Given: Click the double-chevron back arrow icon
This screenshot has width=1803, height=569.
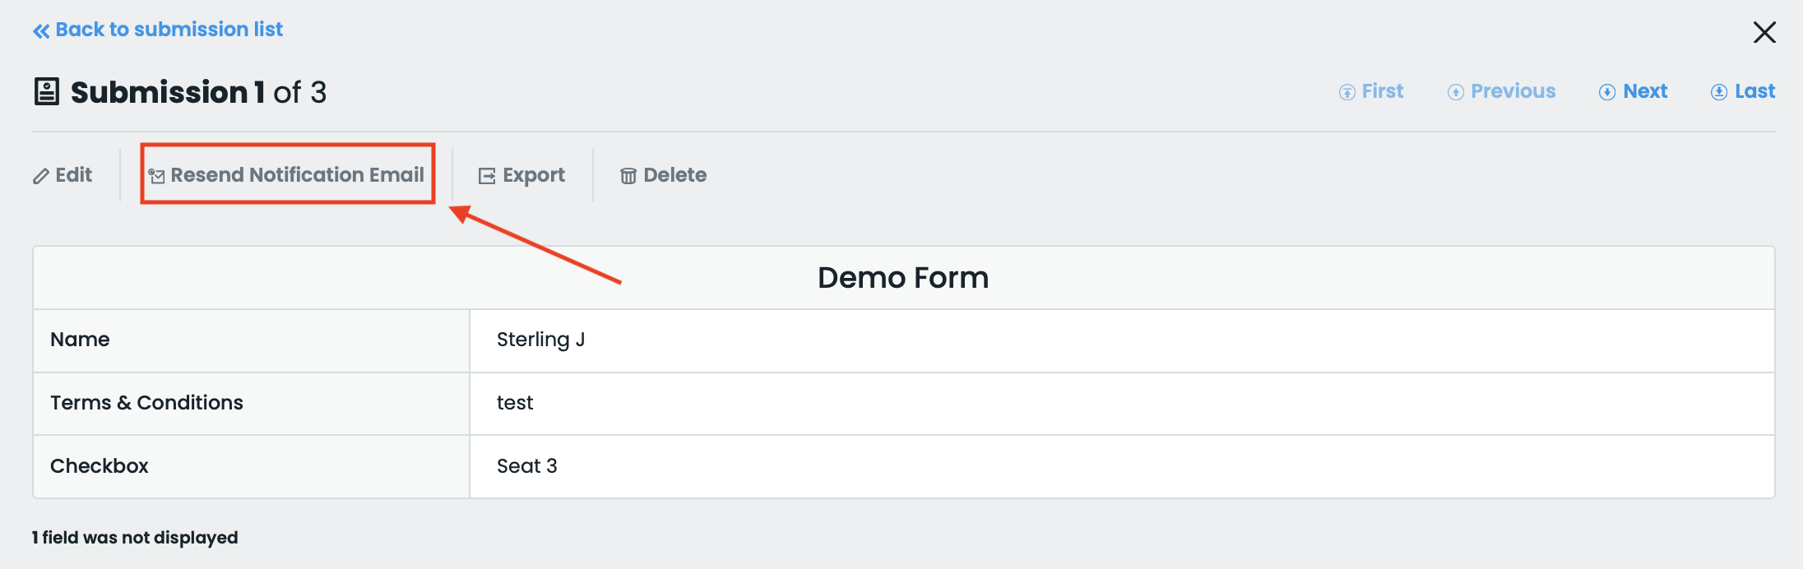Looking at the screenshot, I should [41, 31].
